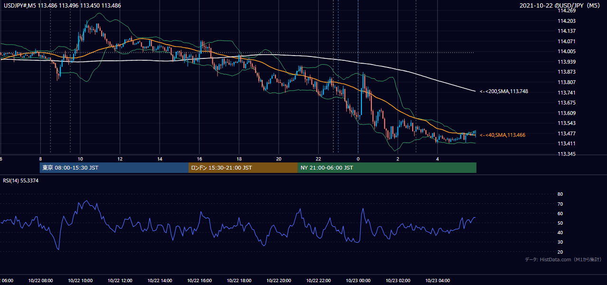Click the 10/22 08:00 date label
Image resolution: width=607 pixels, height=285 pixels.
coord(40,281)
